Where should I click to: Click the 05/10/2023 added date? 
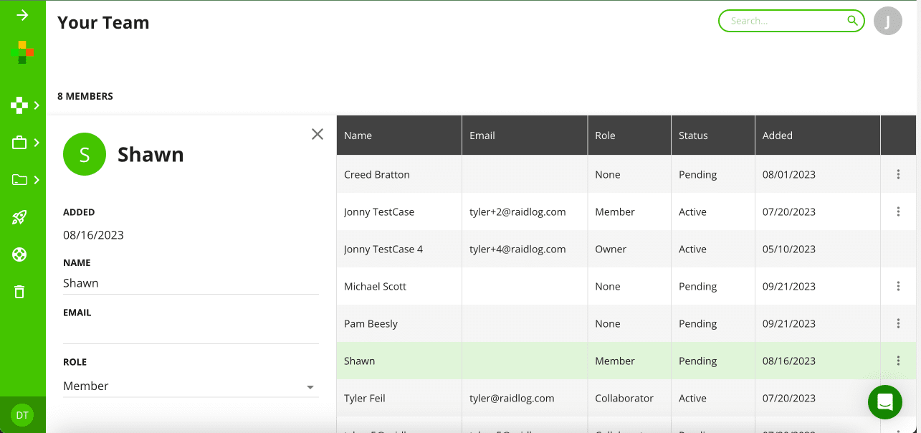(x=789, y=249)
